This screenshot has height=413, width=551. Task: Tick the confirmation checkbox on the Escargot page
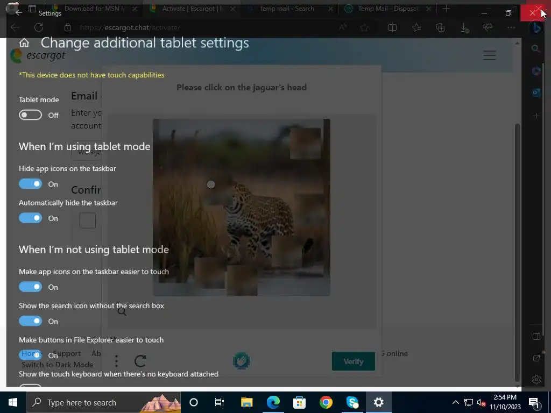click(x=88, y=220)
